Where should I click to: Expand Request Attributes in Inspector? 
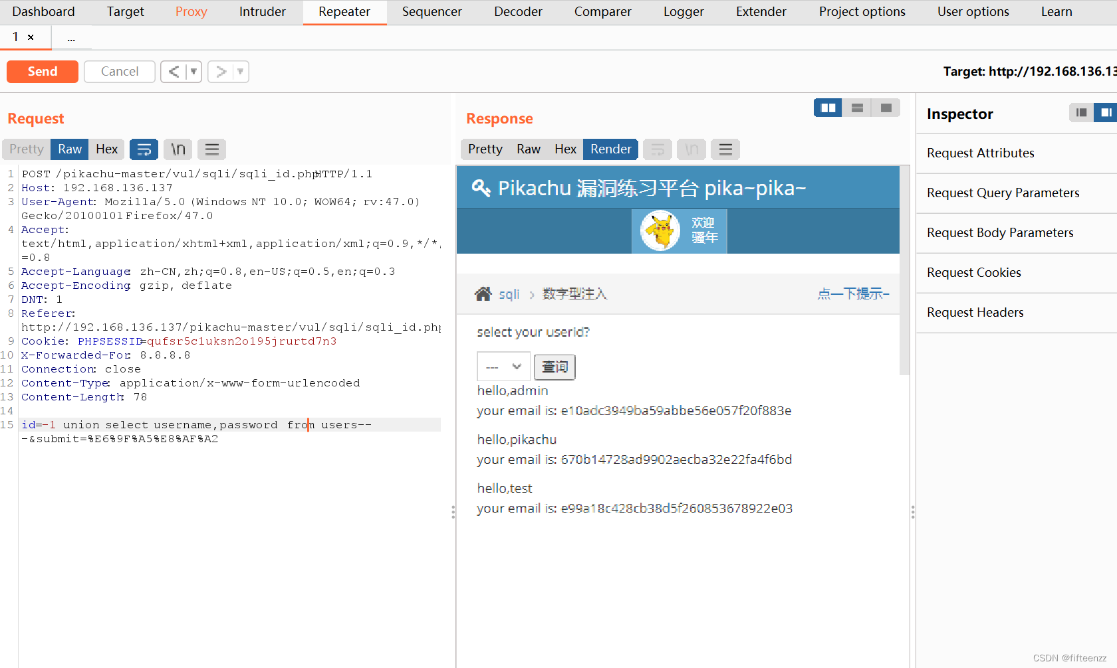click(1017, 153)
